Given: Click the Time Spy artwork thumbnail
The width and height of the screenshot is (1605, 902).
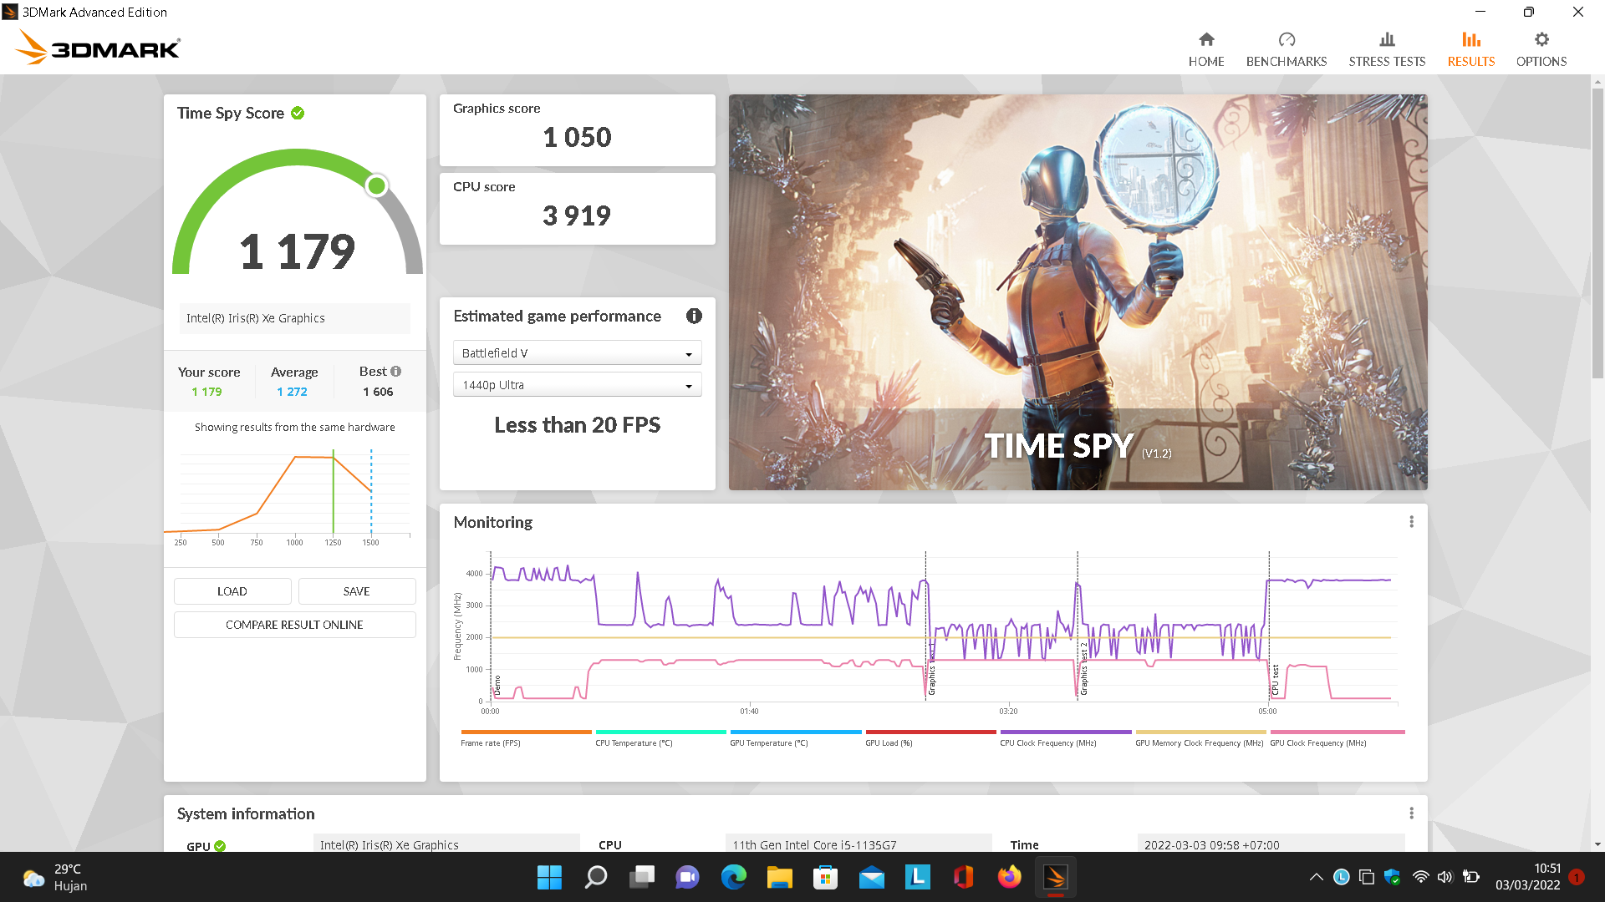Looking at the screenshot, I should click(1078, 292).
